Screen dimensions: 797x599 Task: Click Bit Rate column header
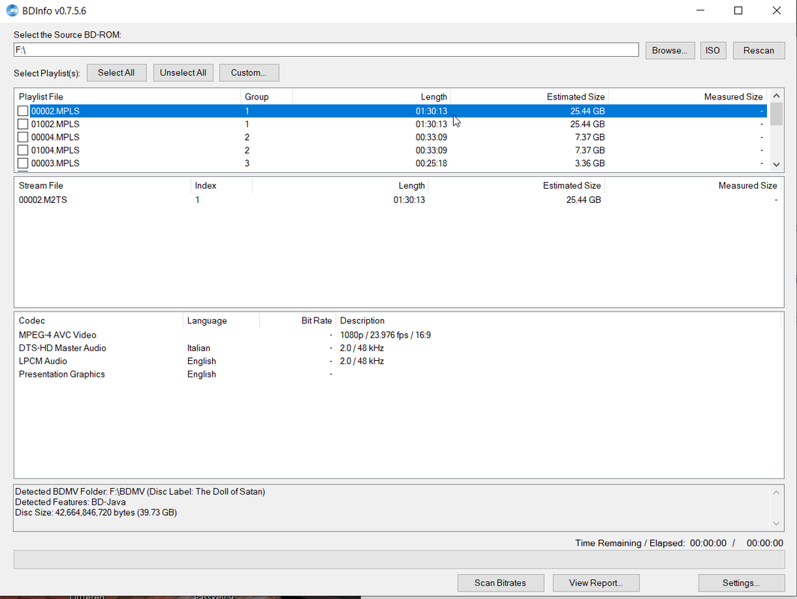[x=297, y=320]
